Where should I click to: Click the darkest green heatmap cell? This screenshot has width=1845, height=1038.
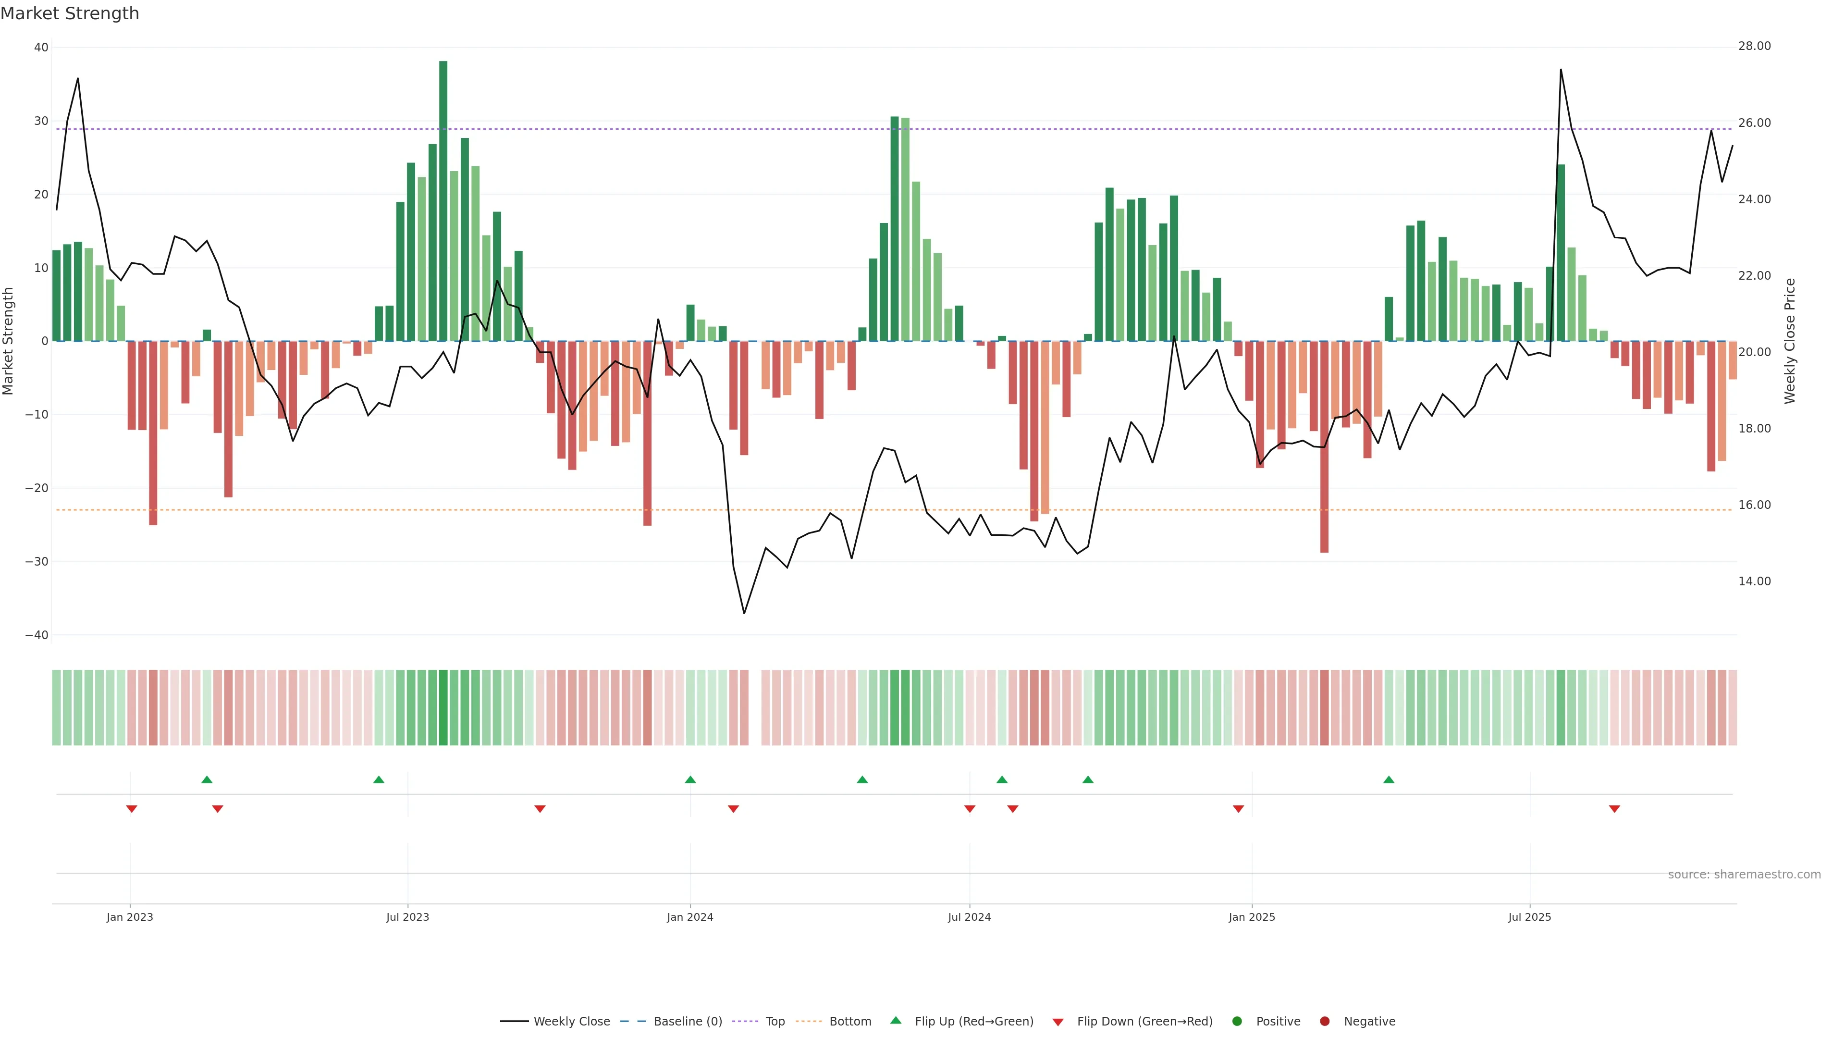(x=443, y=708)
